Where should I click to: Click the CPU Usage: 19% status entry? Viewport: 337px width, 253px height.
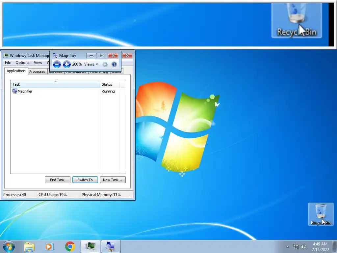click(x=53, y=195)
